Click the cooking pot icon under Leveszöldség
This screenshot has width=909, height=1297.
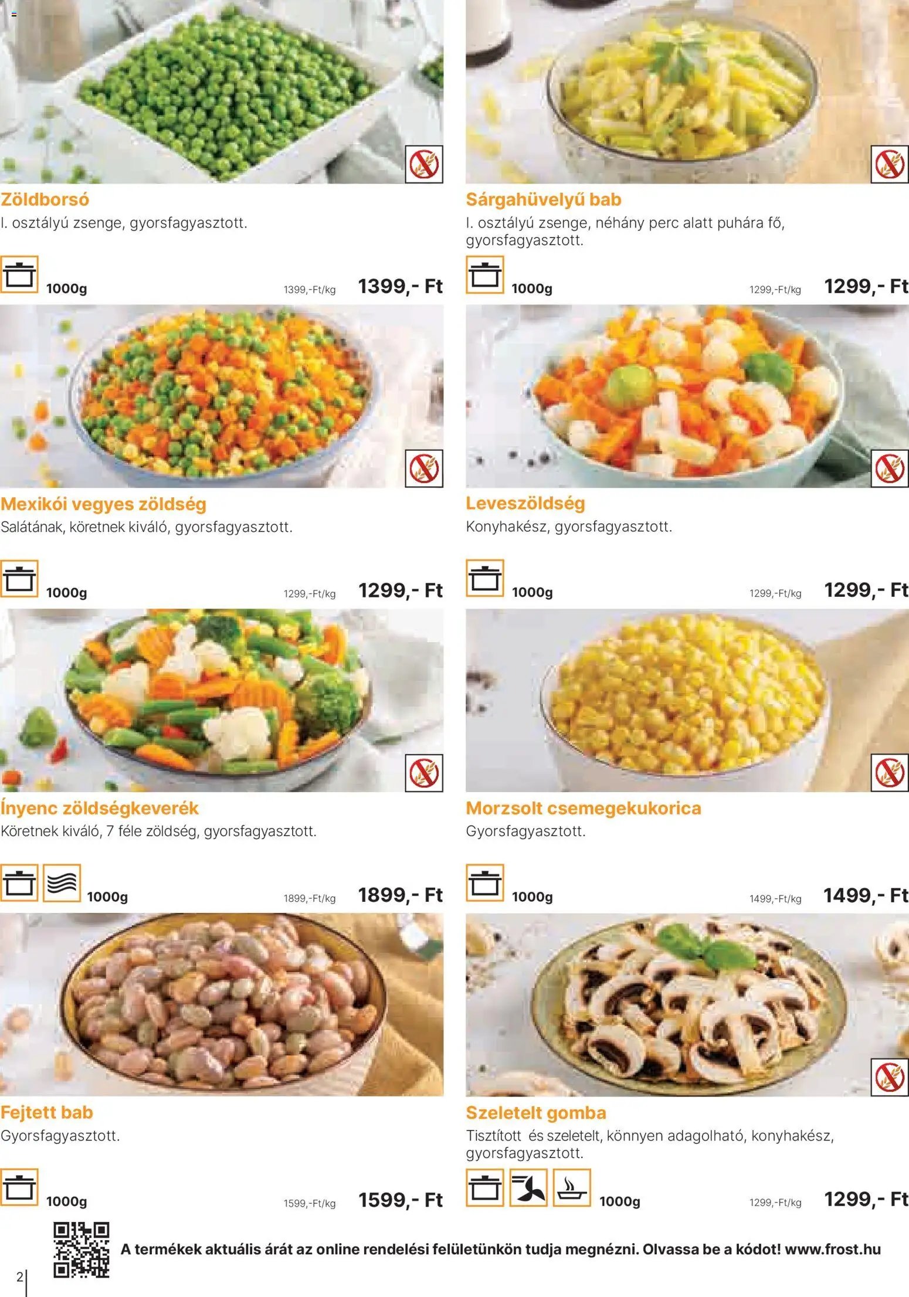click(485, 578)
